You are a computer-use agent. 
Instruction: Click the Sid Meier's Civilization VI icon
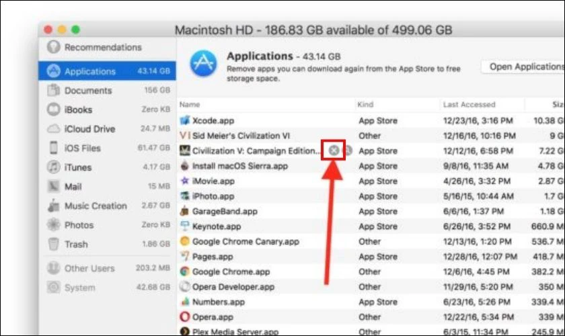(185, 136)
